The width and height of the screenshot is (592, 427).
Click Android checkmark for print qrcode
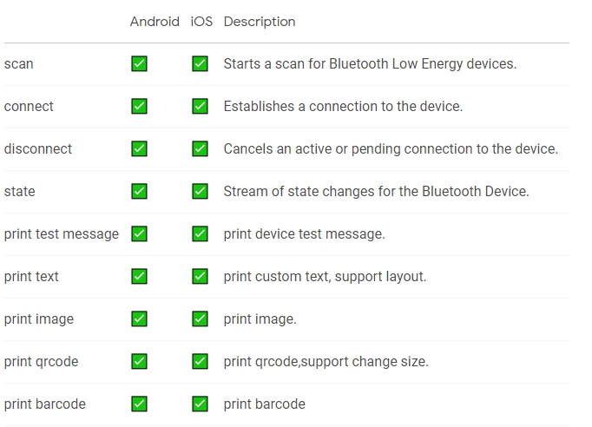(139, 361)
